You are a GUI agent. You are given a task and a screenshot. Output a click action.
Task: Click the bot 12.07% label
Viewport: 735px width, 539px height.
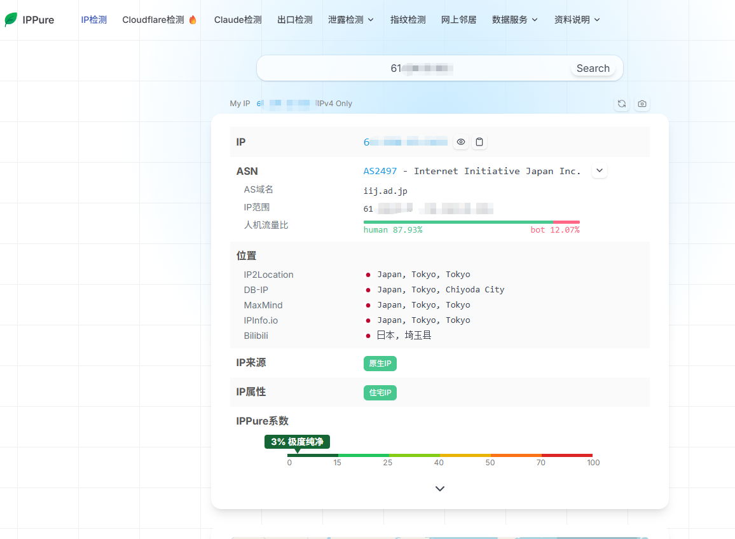pyautogui.click(x=555, y=229)
